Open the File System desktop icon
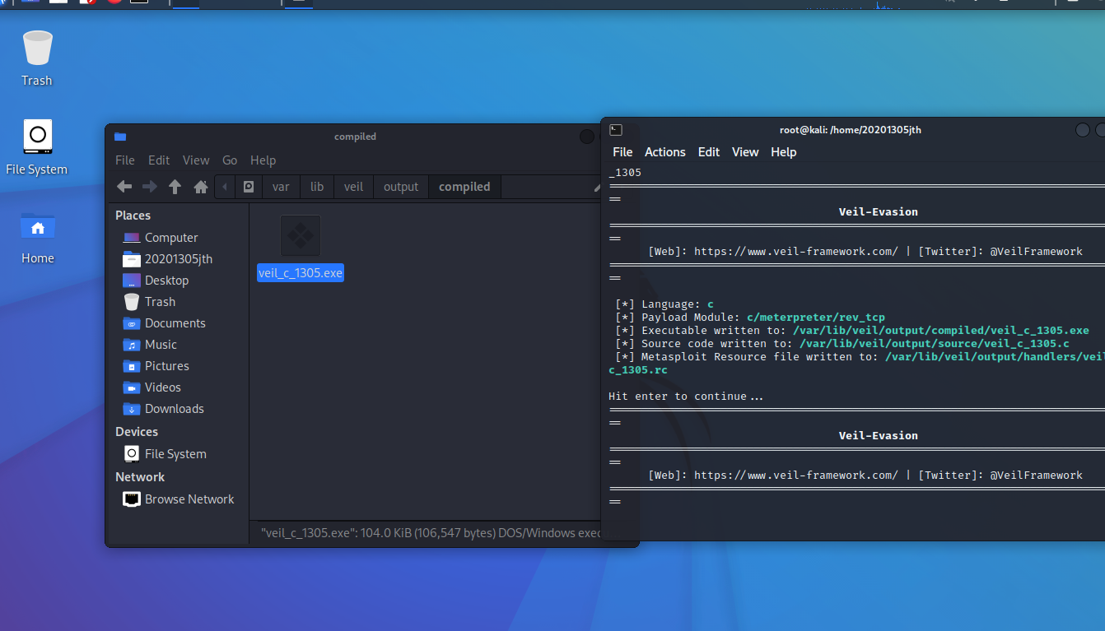 pyautogui.click(x=37, y=137)
